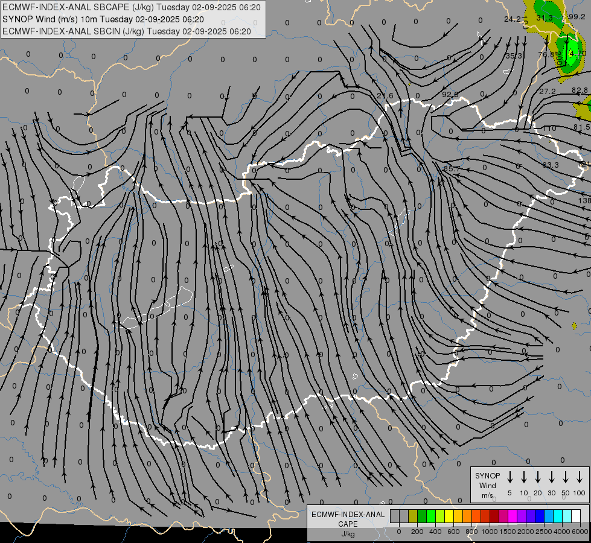The width and height of the screenshot is (591, 543).
Task: Select the olive 200 J/kg CAPE swatch
Action: 413,516
